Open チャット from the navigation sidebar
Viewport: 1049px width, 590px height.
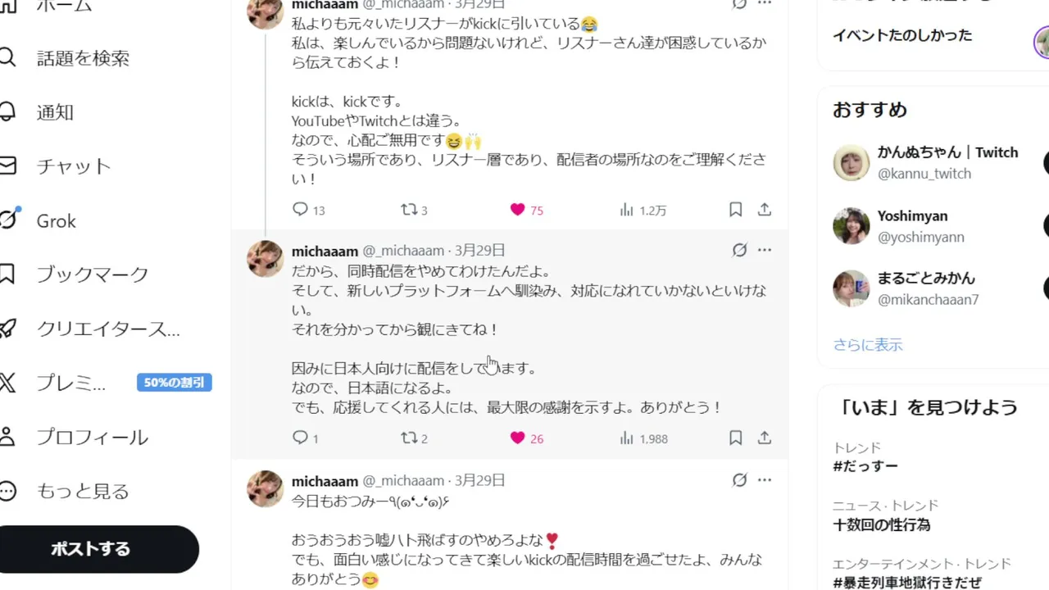[x=73, y=166]
